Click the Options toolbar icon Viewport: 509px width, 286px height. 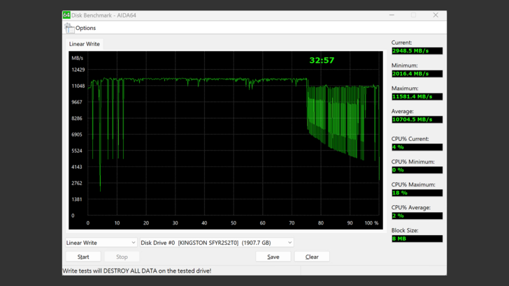point(69,28)
